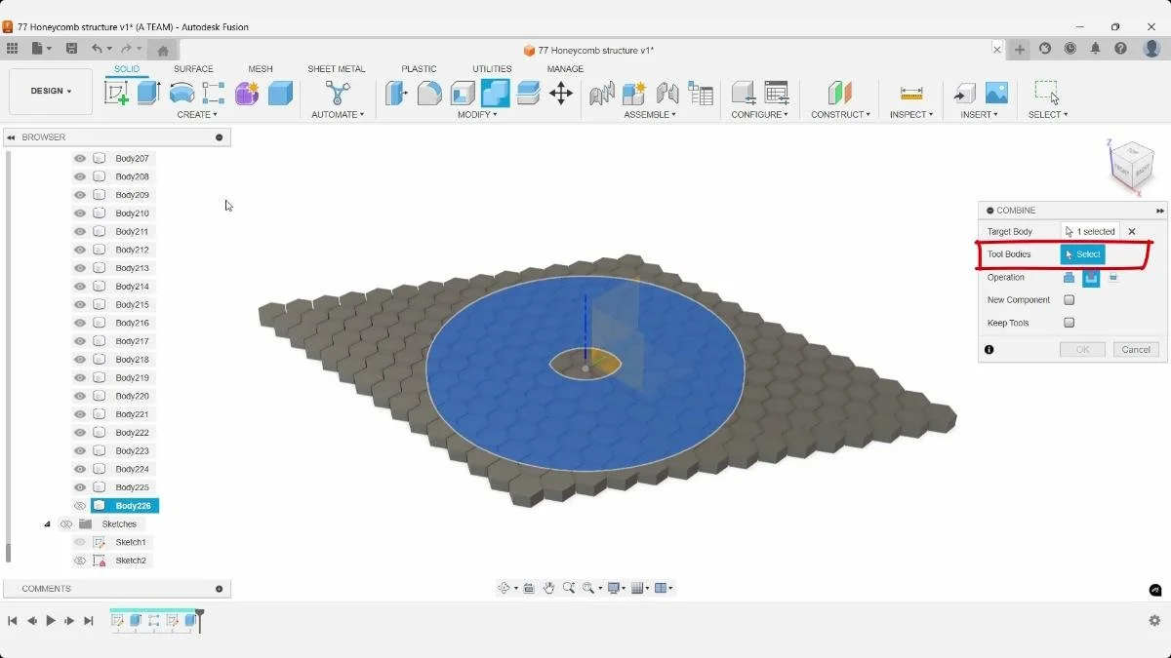The height and width of the screenshot is (658, 1171).
Task: Collapse the Sketches folder tree arrow
Action: (x=47, y=524)
